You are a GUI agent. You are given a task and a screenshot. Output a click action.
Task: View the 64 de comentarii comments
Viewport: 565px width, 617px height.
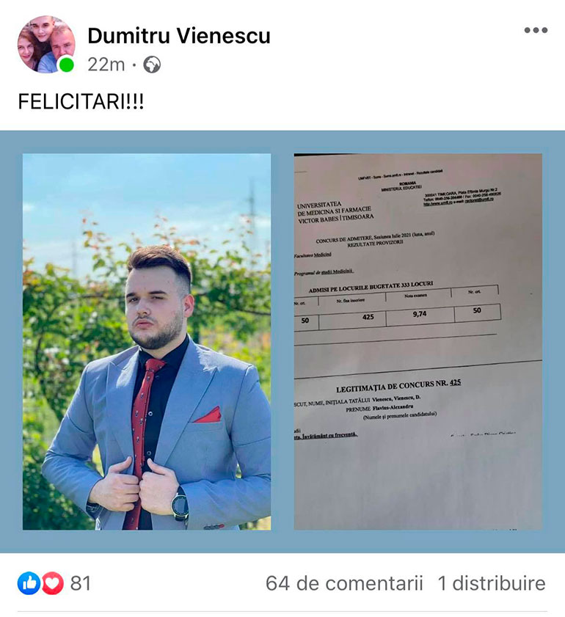pyautogui.click(x=344, y=583)
